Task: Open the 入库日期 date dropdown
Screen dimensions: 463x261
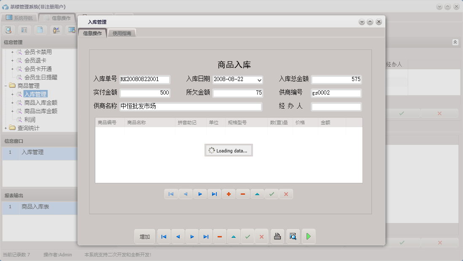Action: coord(260,79)
